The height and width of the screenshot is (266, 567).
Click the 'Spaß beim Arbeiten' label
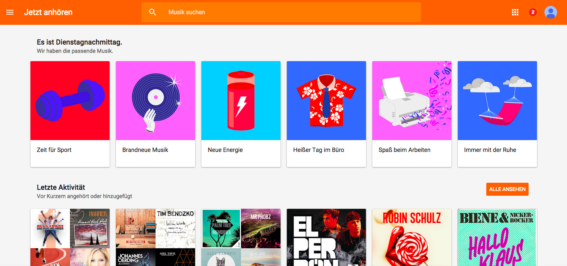[x=404, y=150]
